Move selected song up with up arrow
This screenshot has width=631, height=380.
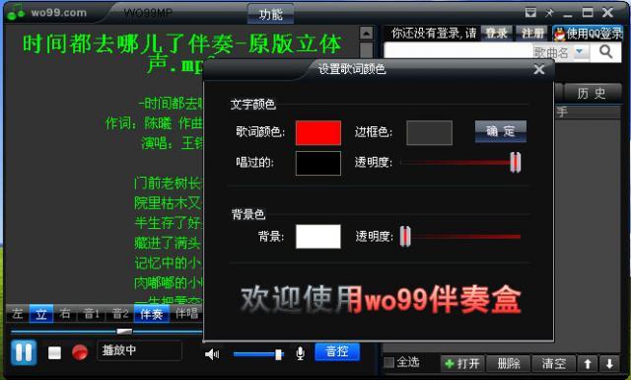point(588,364)
